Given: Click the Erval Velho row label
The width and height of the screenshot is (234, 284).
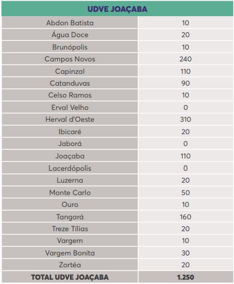Looking at the screenshot, I should (70, 107).
